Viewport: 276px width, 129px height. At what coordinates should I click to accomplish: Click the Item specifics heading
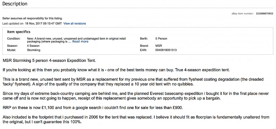[x=19, y=32]
